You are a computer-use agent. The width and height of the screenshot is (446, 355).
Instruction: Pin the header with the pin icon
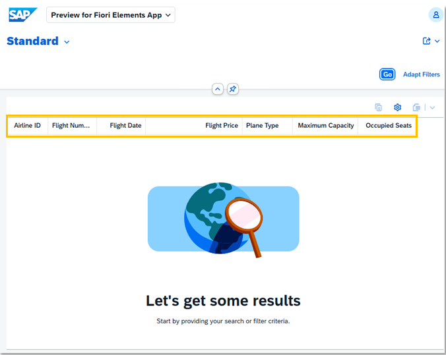click(x=233, y=89)
